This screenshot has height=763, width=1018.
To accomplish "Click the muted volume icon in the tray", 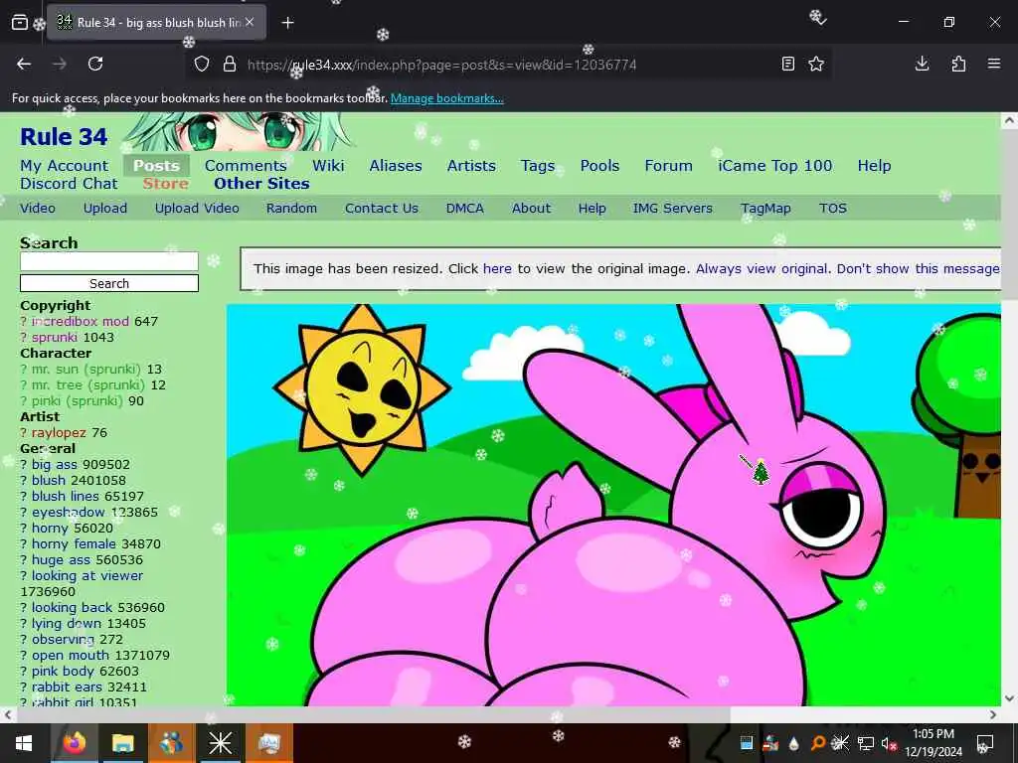I will 889,743.
